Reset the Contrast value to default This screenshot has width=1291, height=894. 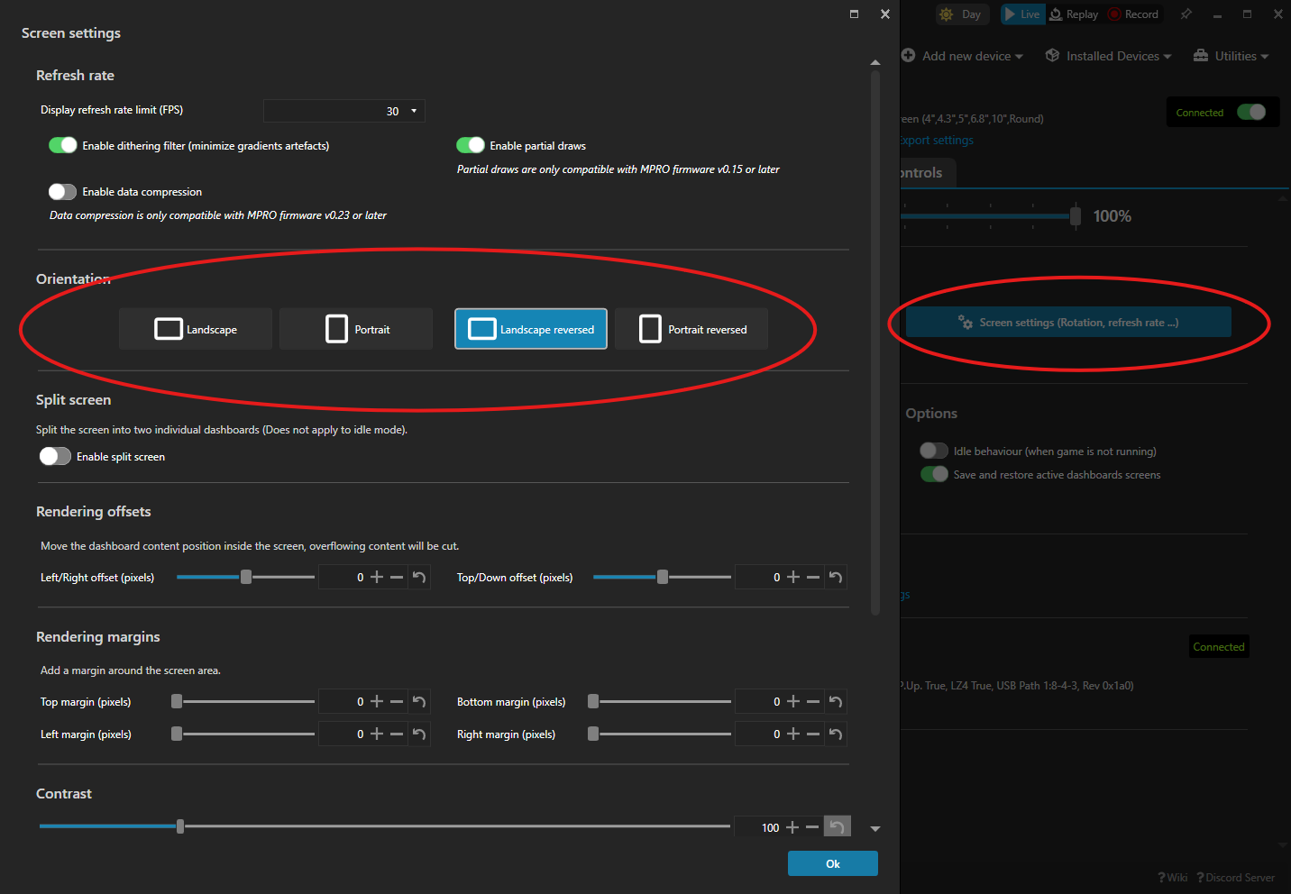point(837,827)
